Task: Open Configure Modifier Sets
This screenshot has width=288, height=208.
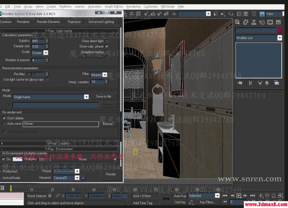Action: click(277, 83)
